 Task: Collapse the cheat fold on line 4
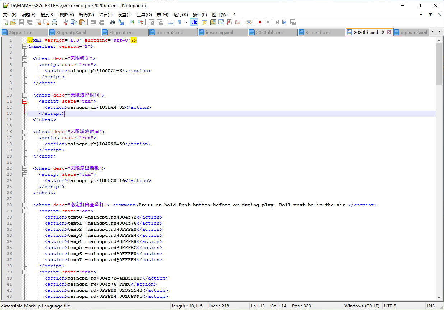coord(24,58)
